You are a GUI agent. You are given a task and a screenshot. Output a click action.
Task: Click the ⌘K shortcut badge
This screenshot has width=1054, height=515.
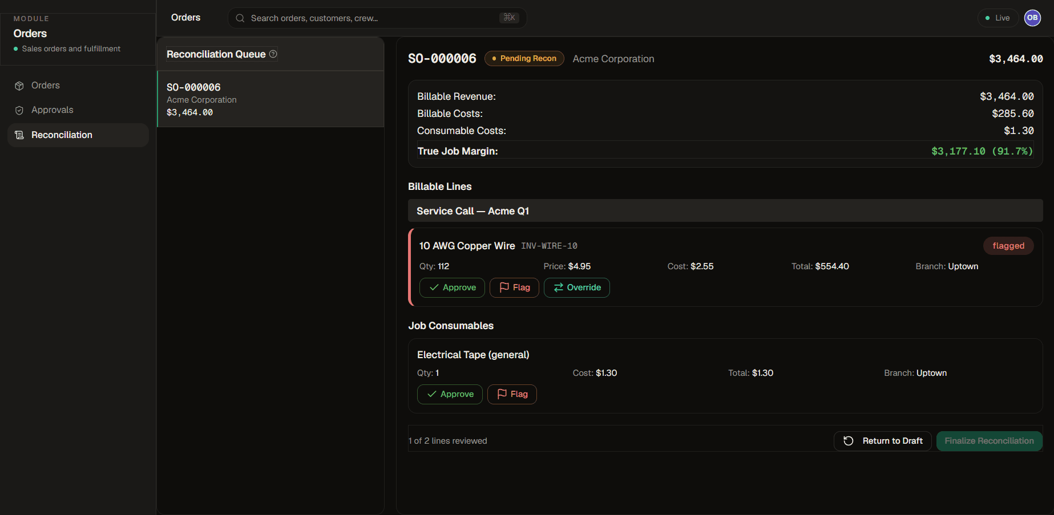click(x=510, y=18)
